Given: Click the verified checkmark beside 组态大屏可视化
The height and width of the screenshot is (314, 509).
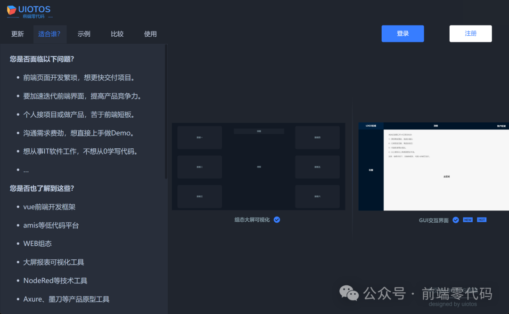Looking at the screenshot, I should pyautogui.click(x=277, y=219).
